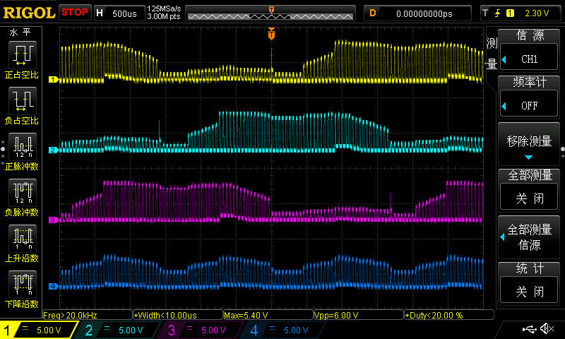Open all-measurement source (全部测量信源) selector
Viewport: 565px width, 339px height.
pos(530,237)
